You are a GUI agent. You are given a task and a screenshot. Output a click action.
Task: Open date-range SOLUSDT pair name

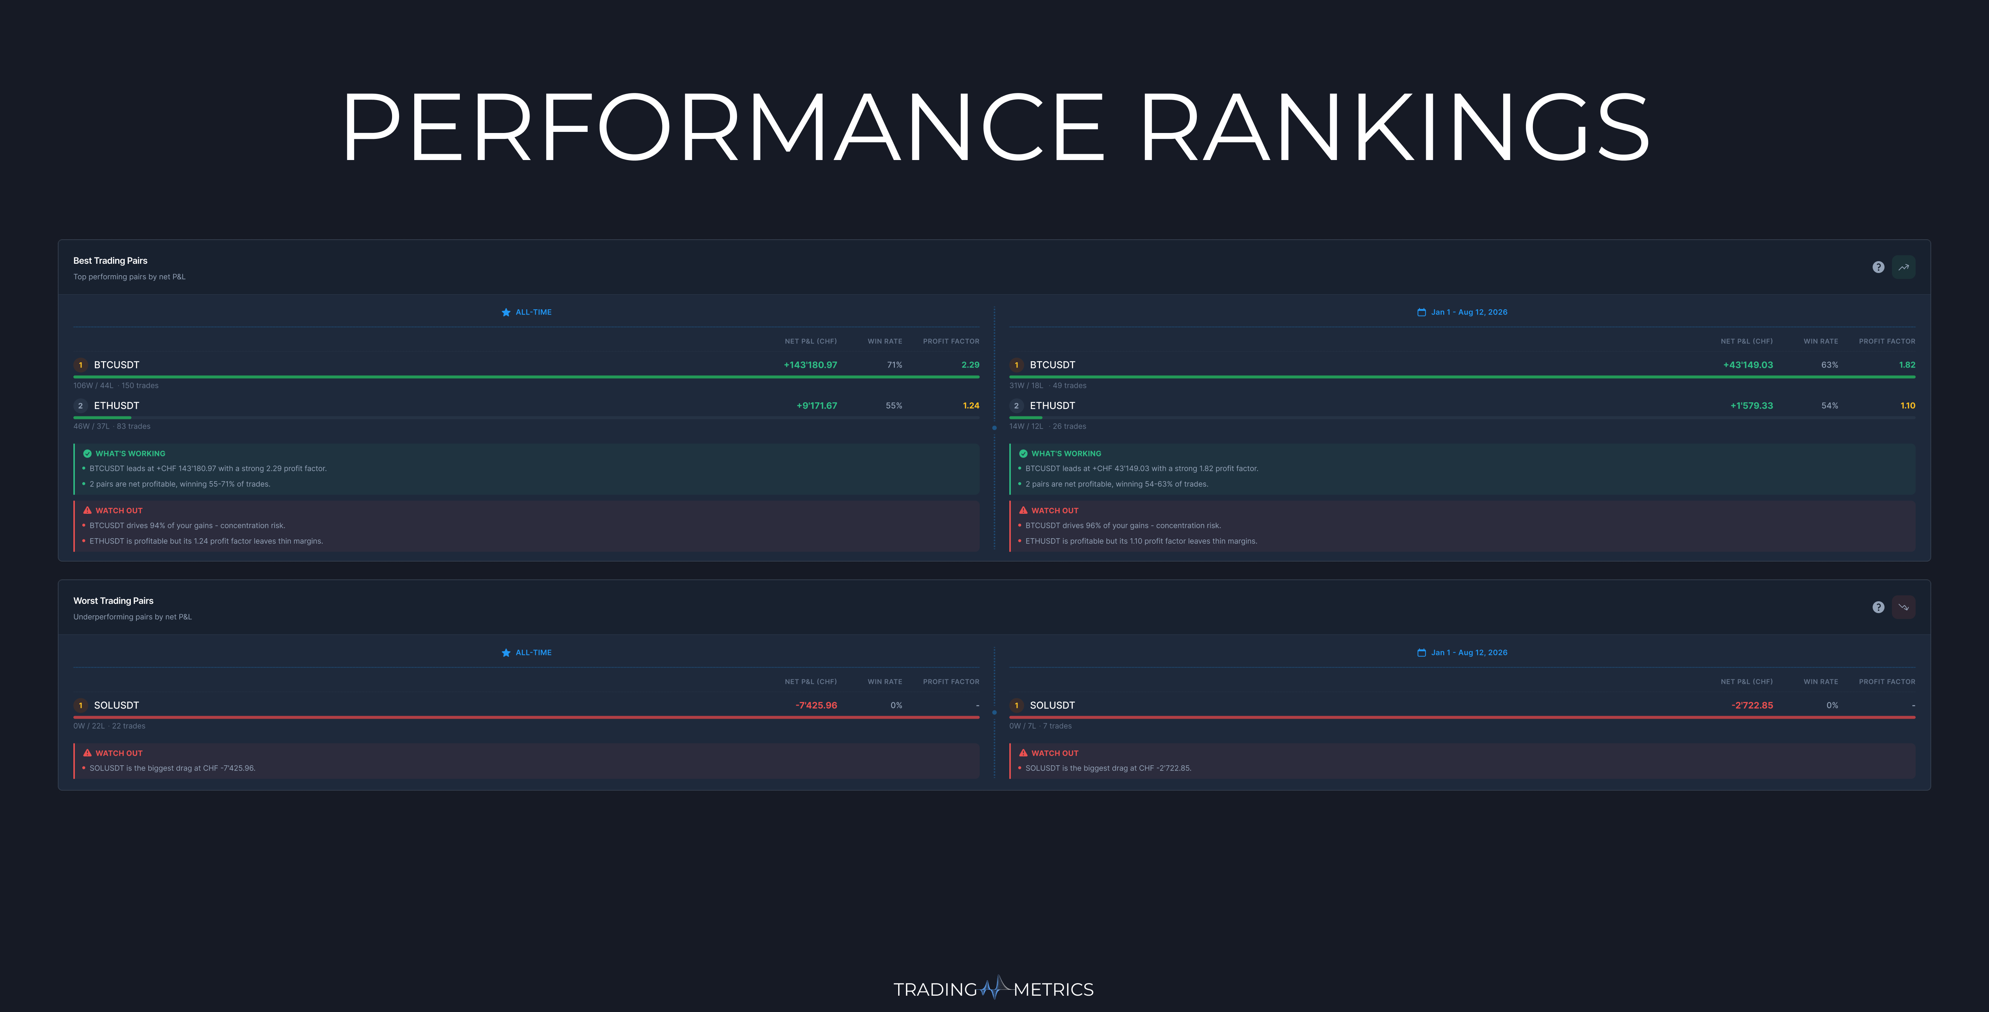(1052, 706)
